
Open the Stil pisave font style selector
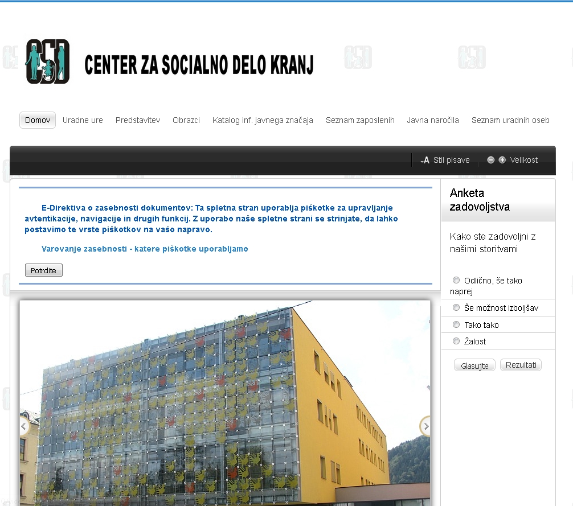coord(445,160)
